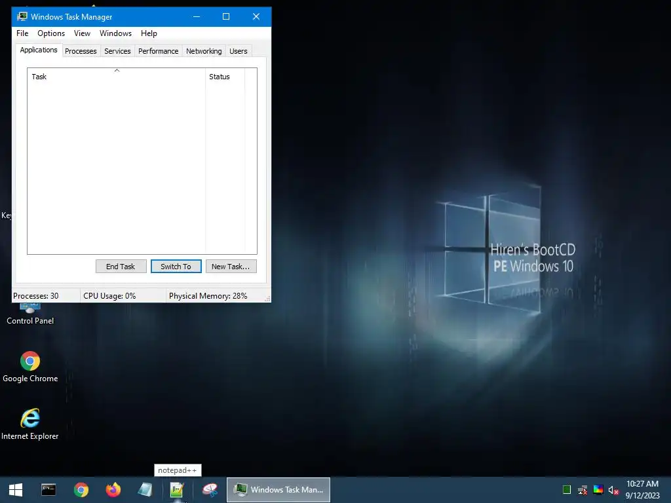Screen dimensions: 671x503
Task: Click the colorful display tray icon
Action: click(598, 490)
